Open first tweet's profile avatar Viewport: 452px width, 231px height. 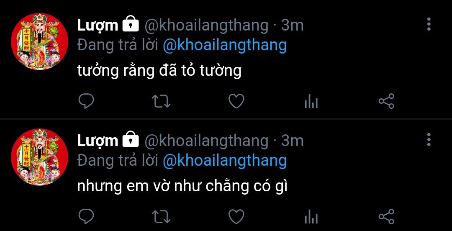[x=39, y=41]
